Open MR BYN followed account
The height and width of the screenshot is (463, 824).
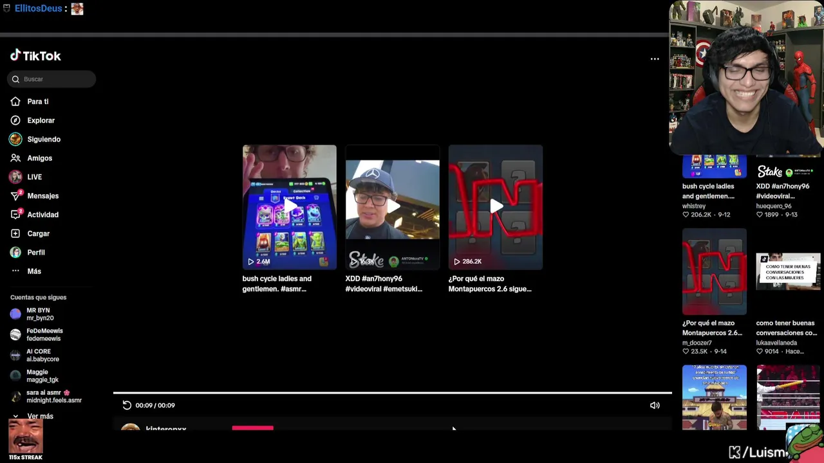pyautogui.click(x=40, y=314)
